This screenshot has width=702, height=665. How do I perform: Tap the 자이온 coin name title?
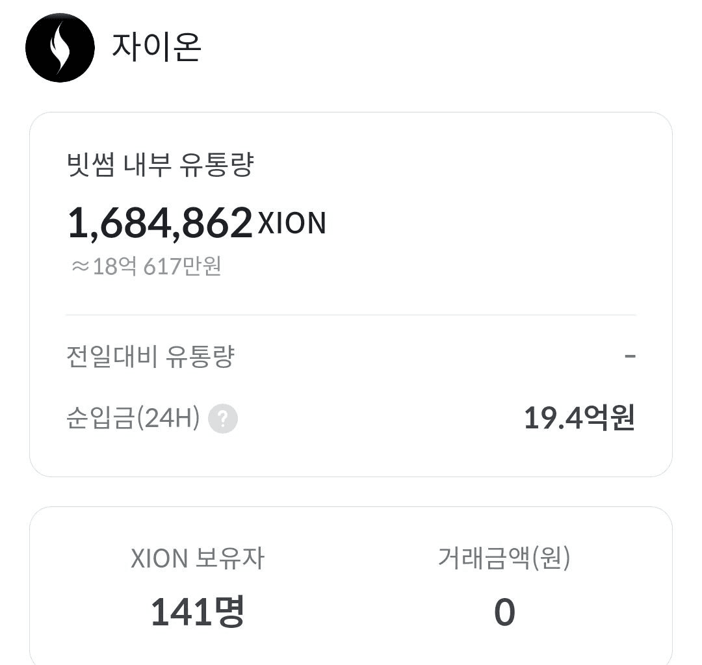[156, 47]
